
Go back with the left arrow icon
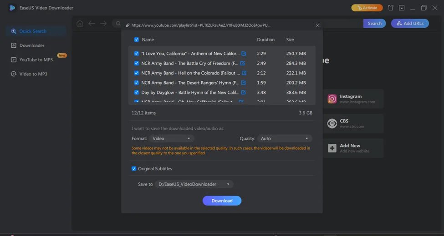coord(92,24)
